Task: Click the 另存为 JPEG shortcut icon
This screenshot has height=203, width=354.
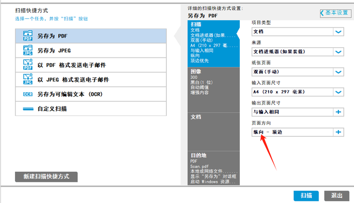Action: pos(27,50)
